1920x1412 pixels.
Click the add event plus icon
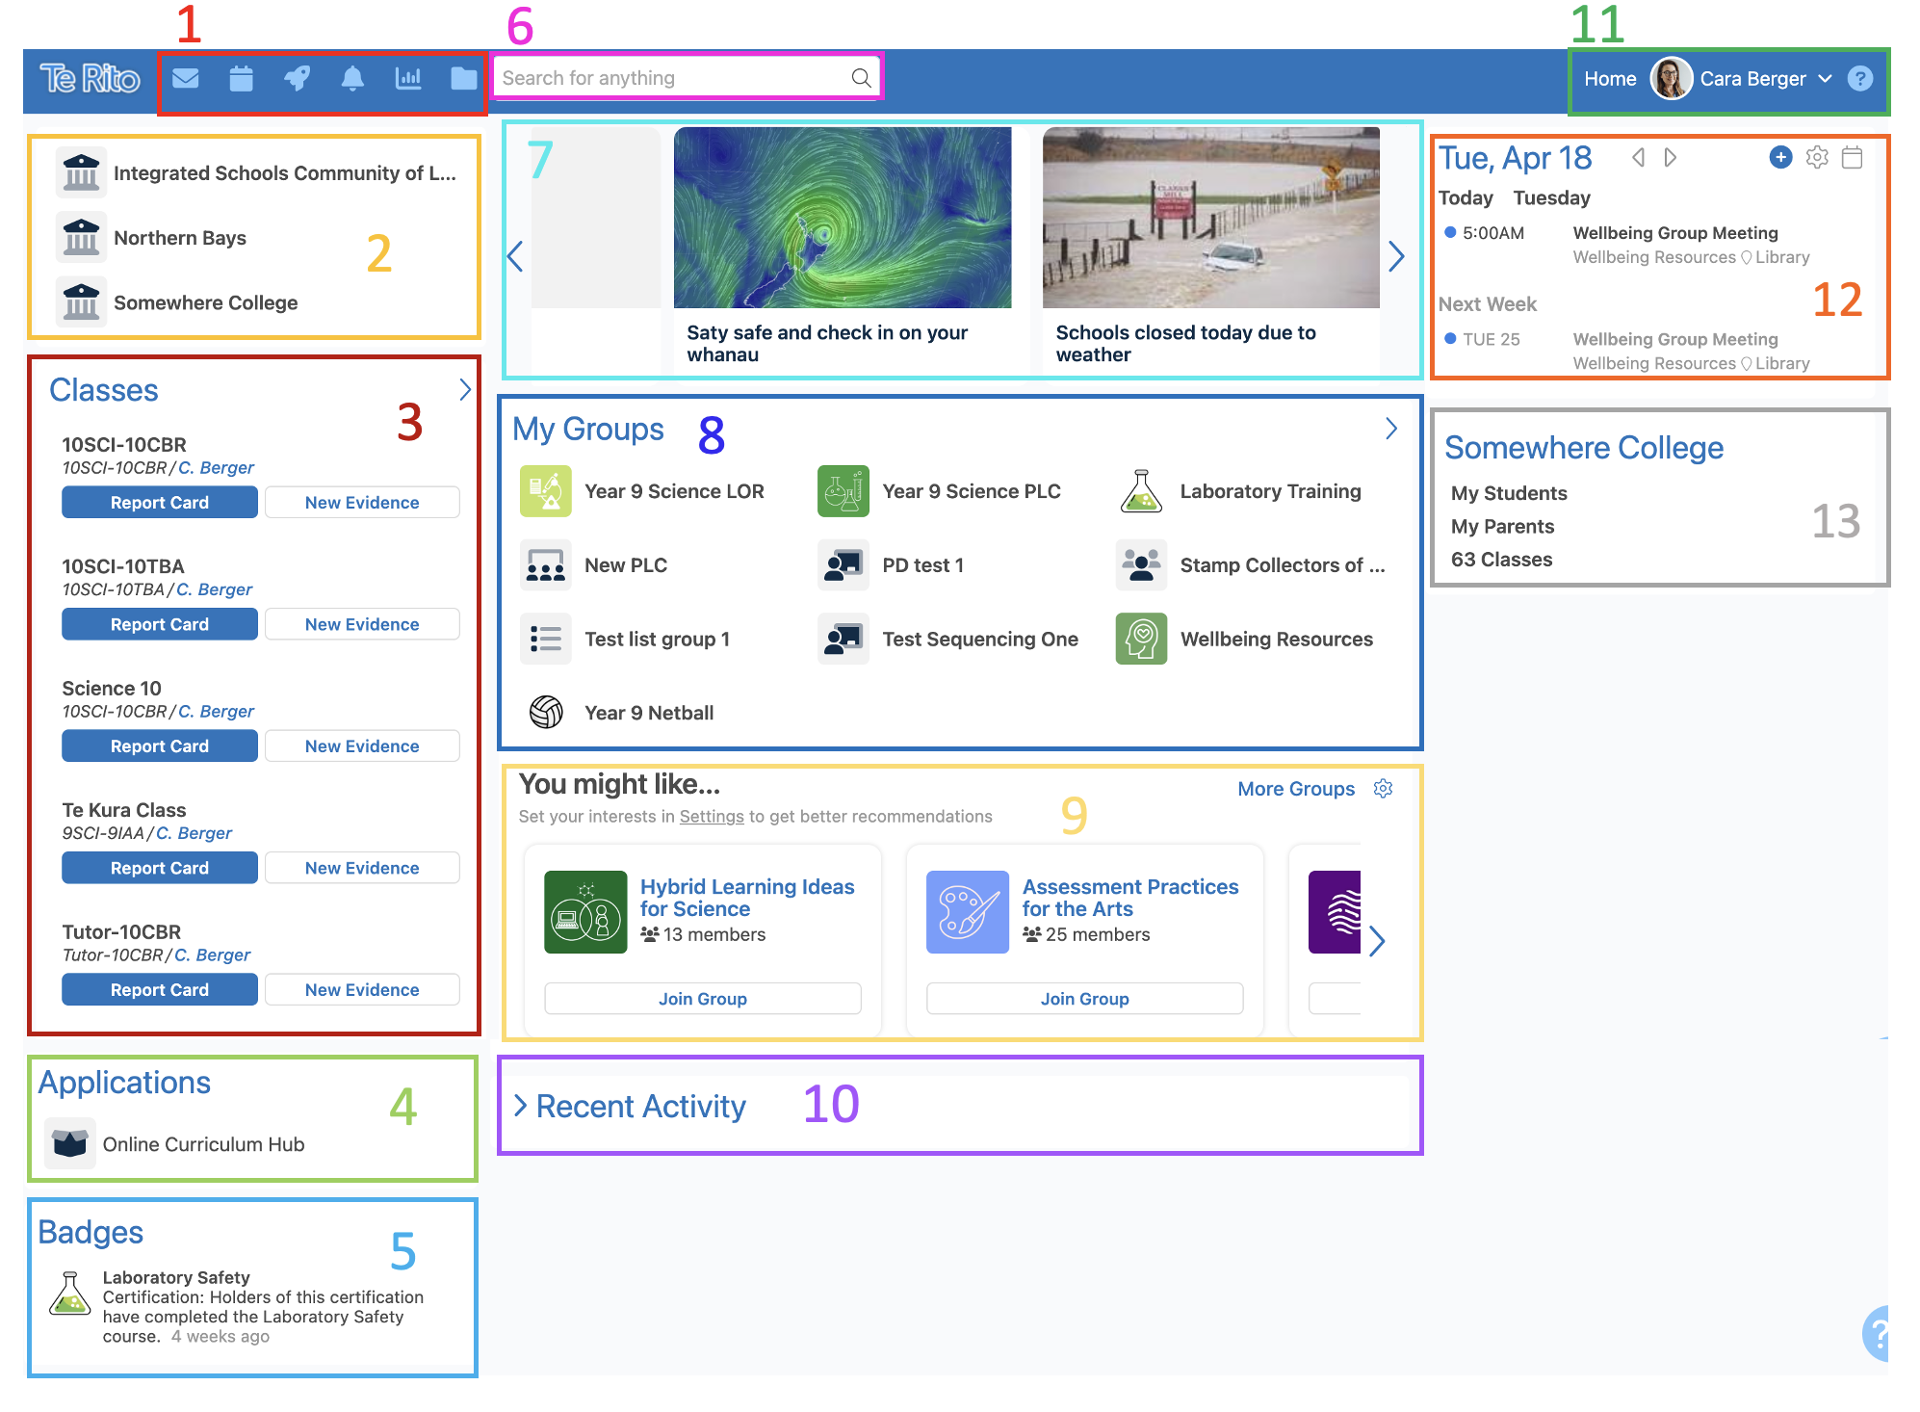point(1780,157)
